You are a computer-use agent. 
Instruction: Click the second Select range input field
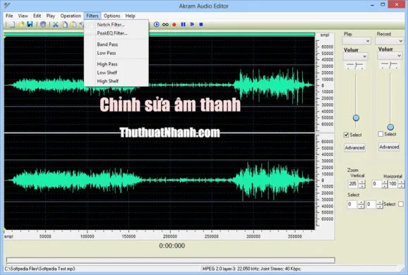371,204
